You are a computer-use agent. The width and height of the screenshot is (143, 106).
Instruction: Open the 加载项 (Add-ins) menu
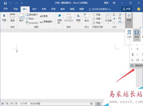click(x=59, y=19)
